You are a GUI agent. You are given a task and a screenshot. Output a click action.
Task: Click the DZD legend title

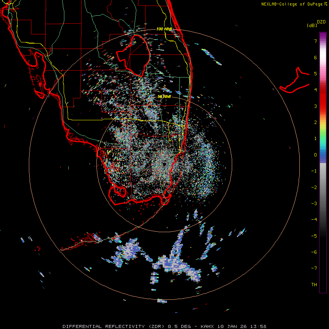tap(321, 22)
